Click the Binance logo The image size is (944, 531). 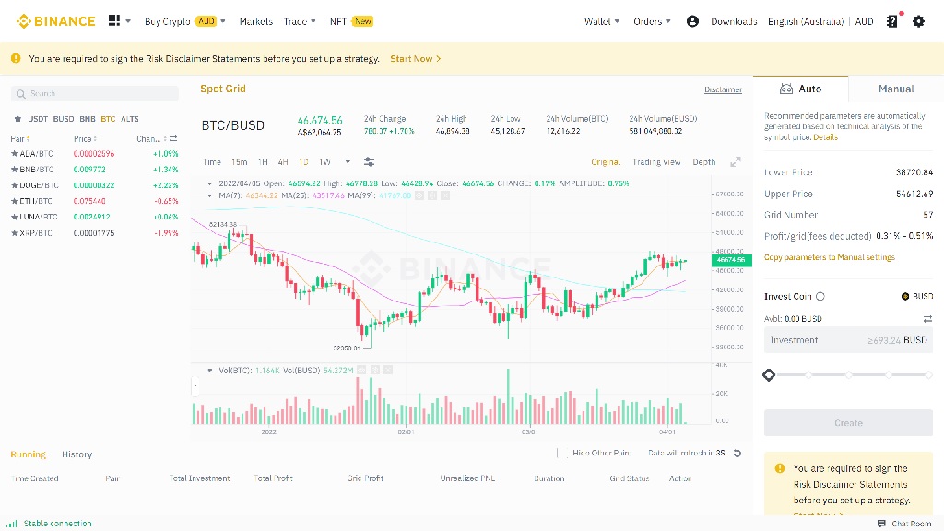56,21
